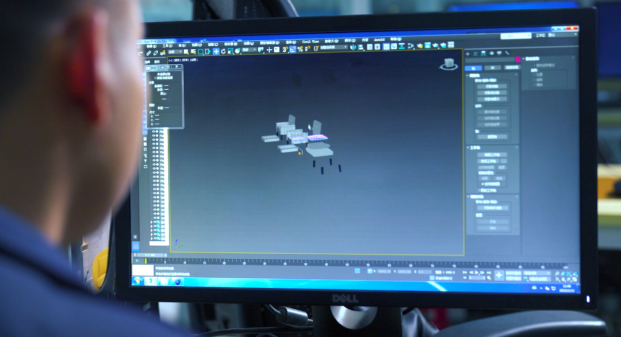The image size is (621, 337).
Task: Click the Edit Working Pivot button
Action: coord(492,155)
